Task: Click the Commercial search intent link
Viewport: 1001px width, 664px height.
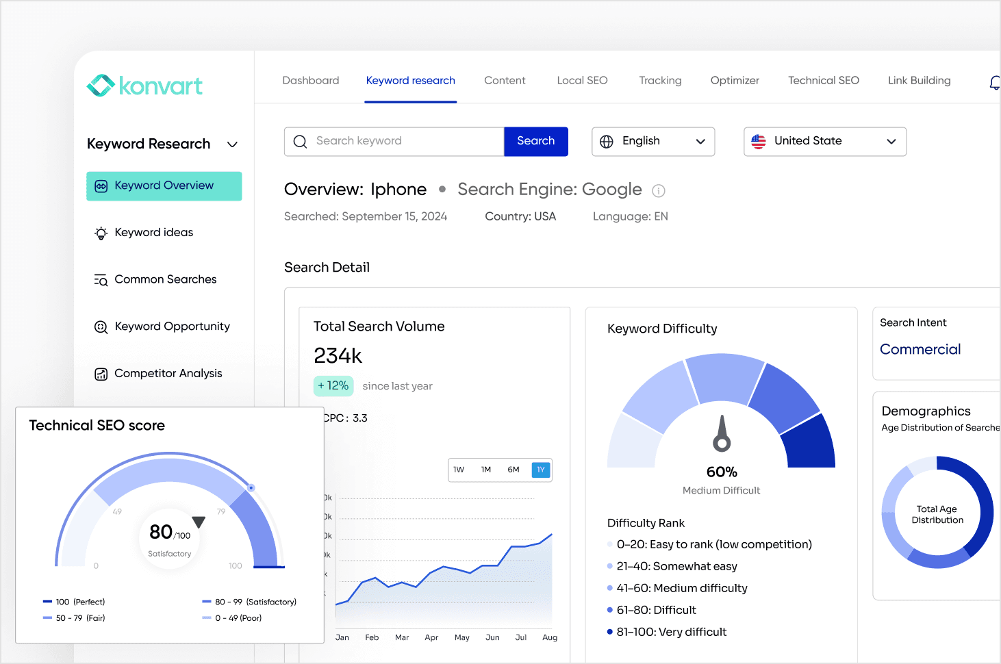Action: [920, 349]
